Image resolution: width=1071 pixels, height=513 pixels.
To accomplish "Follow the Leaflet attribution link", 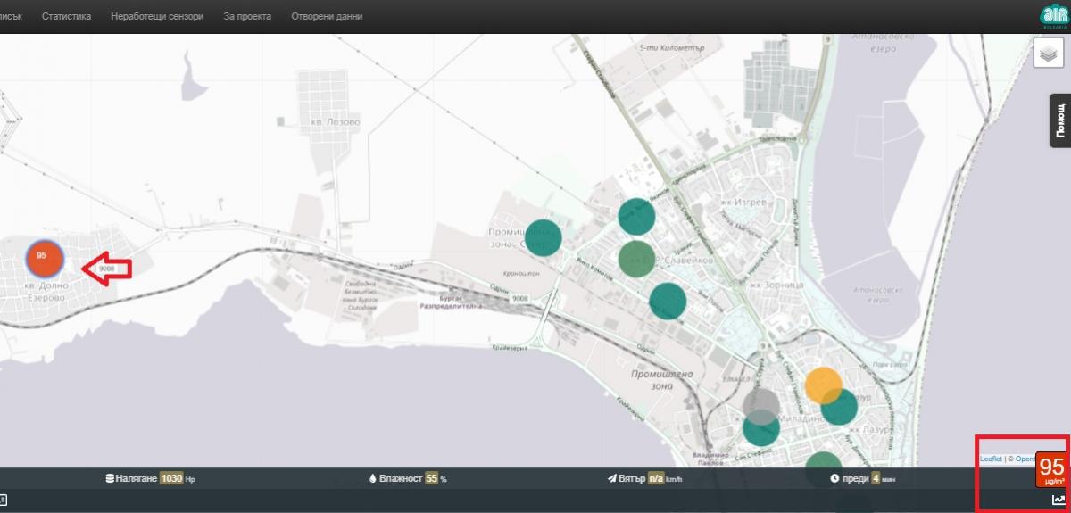I will coord(991,459).
